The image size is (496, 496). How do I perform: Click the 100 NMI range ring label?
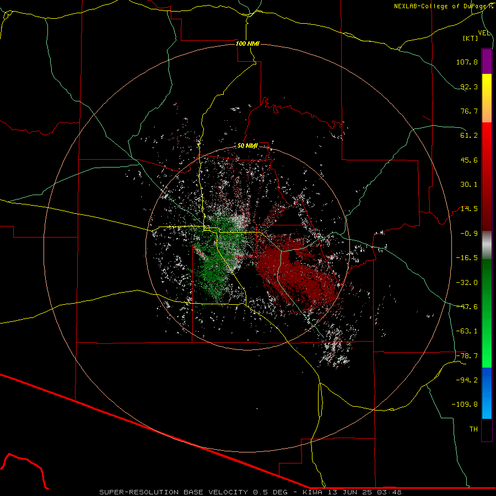247,44
